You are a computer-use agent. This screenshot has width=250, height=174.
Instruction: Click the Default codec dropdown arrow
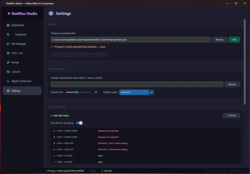coord(152,92)
